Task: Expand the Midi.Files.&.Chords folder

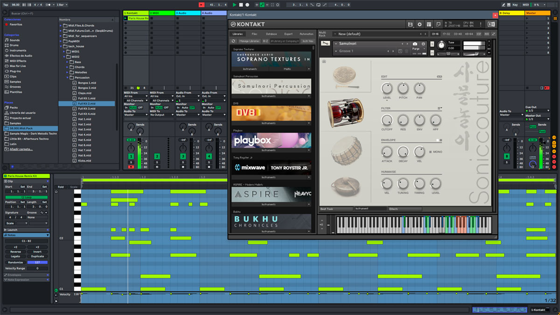Action: [61, 26]
